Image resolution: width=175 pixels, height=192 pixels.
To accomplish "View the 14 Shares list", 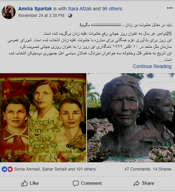I will pyautogui.click(x=162, y=169).
